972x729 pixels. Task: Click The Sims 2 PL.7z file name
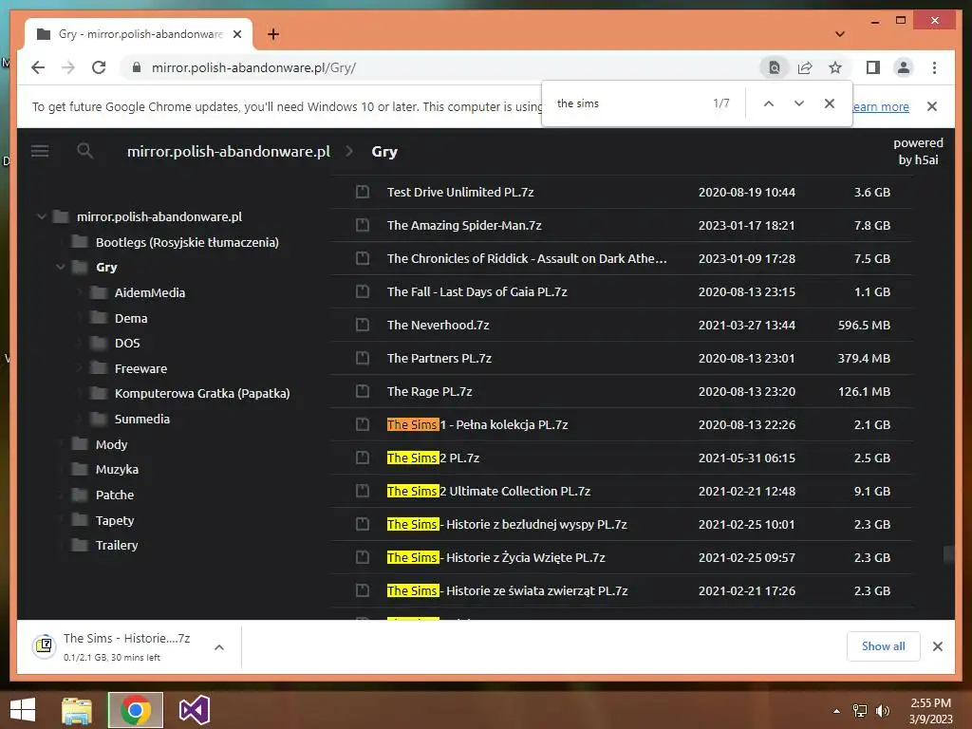(x=433, y=458)
